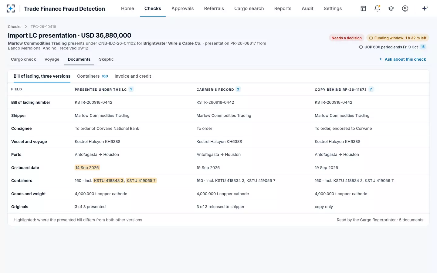Open the learning graduation cap icon
The height and width of the screenshot is (273, 437).
(x=391, y=8)
